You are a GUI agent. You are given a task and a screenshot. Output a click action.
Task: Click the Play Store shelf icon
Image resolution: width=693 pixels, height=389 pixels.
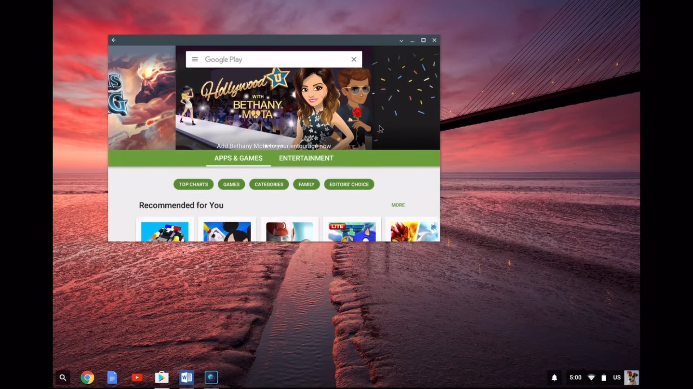coord(162,377)
